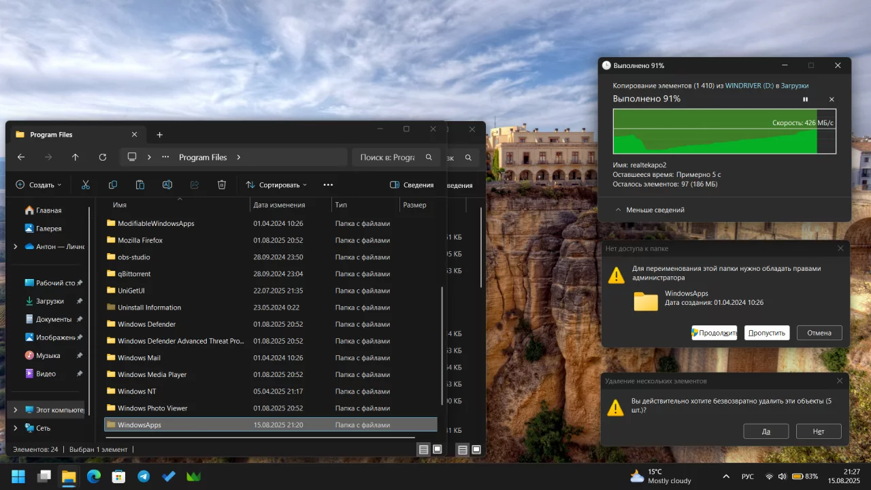
Task: Click the Delete trash bin icon
Action: pyautogui.click(x=222, y=184)
